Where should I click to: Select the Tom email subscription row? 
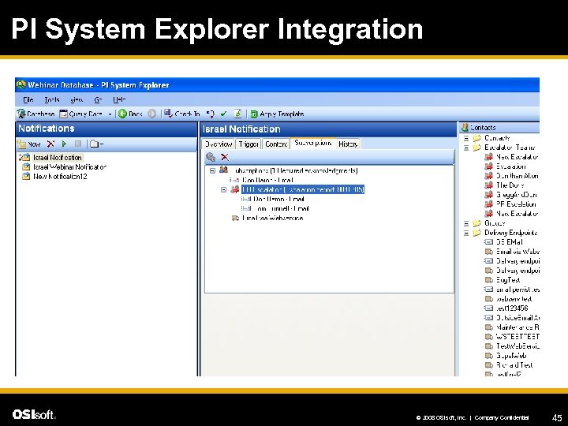pyautogui.click(x=281, y=208)
